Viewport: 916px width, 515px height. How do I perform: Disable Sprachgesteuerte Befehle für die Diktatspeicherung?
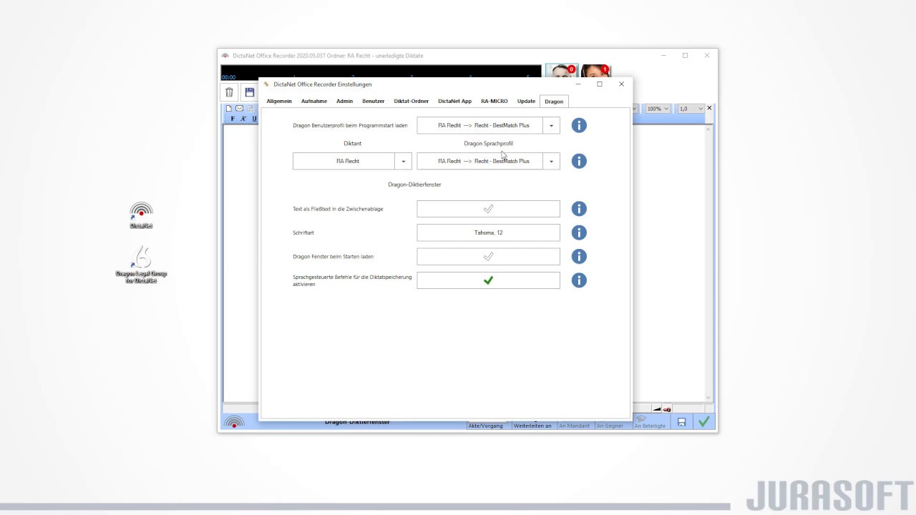pos(488,280)
